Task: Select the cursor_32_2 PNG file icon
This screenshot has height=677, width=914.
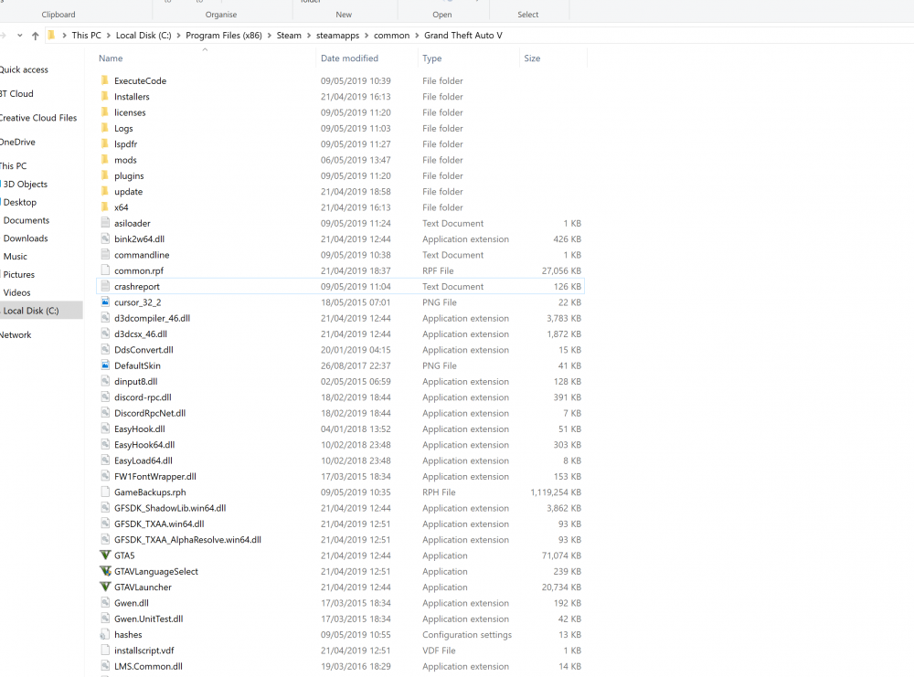Action: [104, 302]
